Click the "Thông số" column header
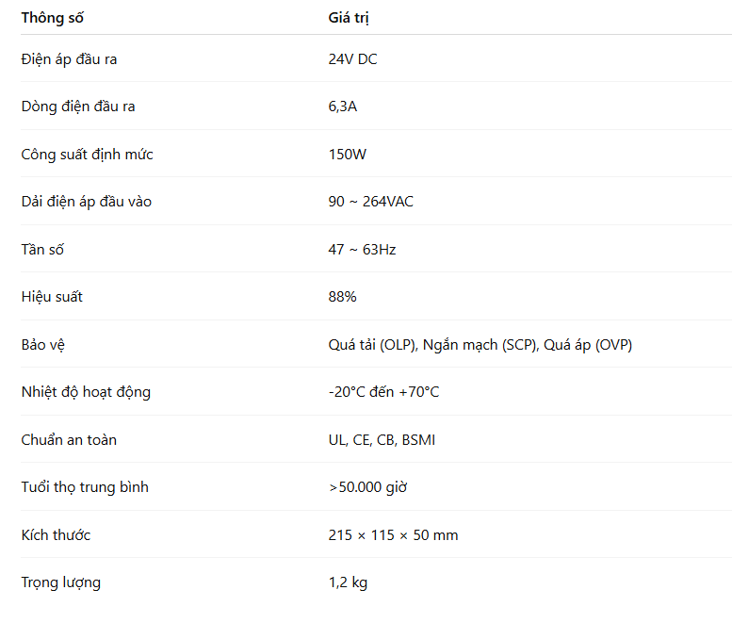This screenshot has width=732, height=623. [x=53, y=18]
